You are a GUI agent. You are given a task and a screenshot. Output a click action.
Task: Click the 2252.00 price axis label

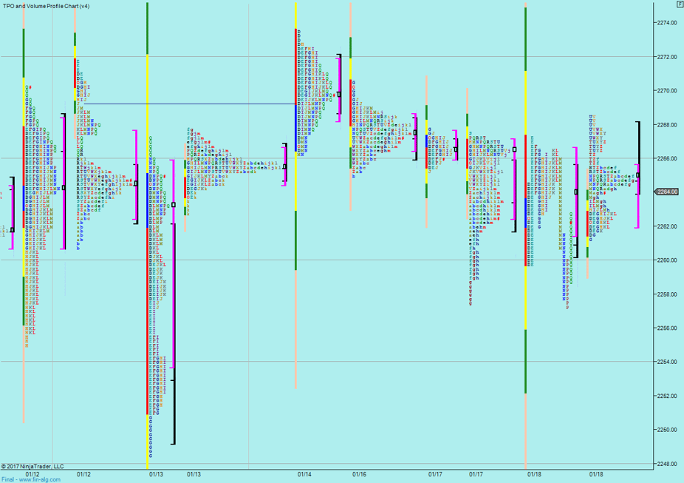click(x=667, y=396)
